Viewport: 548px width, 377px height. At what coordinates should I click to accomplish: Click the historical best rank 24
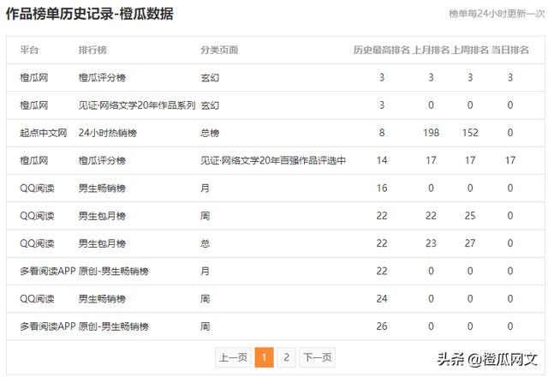point(382,299)
